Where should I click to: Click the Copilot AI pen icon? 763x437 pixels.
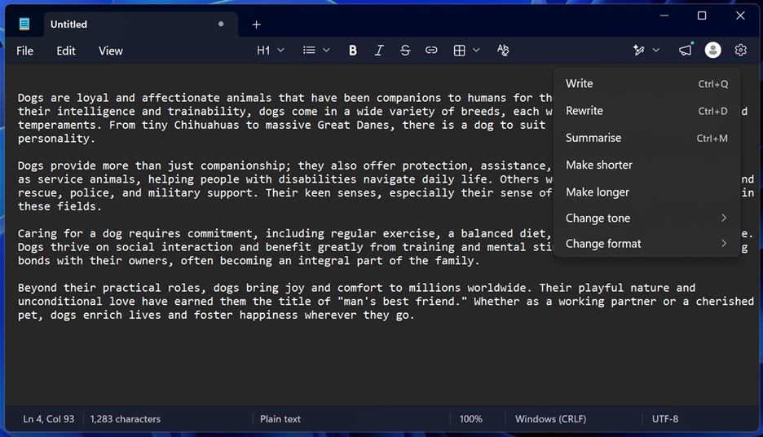point(639,50)
